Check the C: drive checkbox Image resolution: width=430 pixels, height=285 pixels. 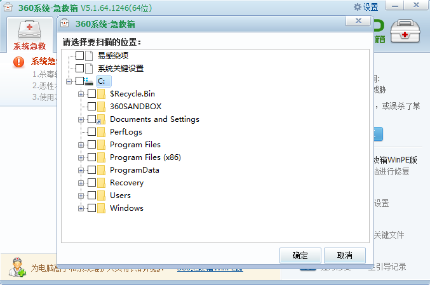(x=80, y=81)
